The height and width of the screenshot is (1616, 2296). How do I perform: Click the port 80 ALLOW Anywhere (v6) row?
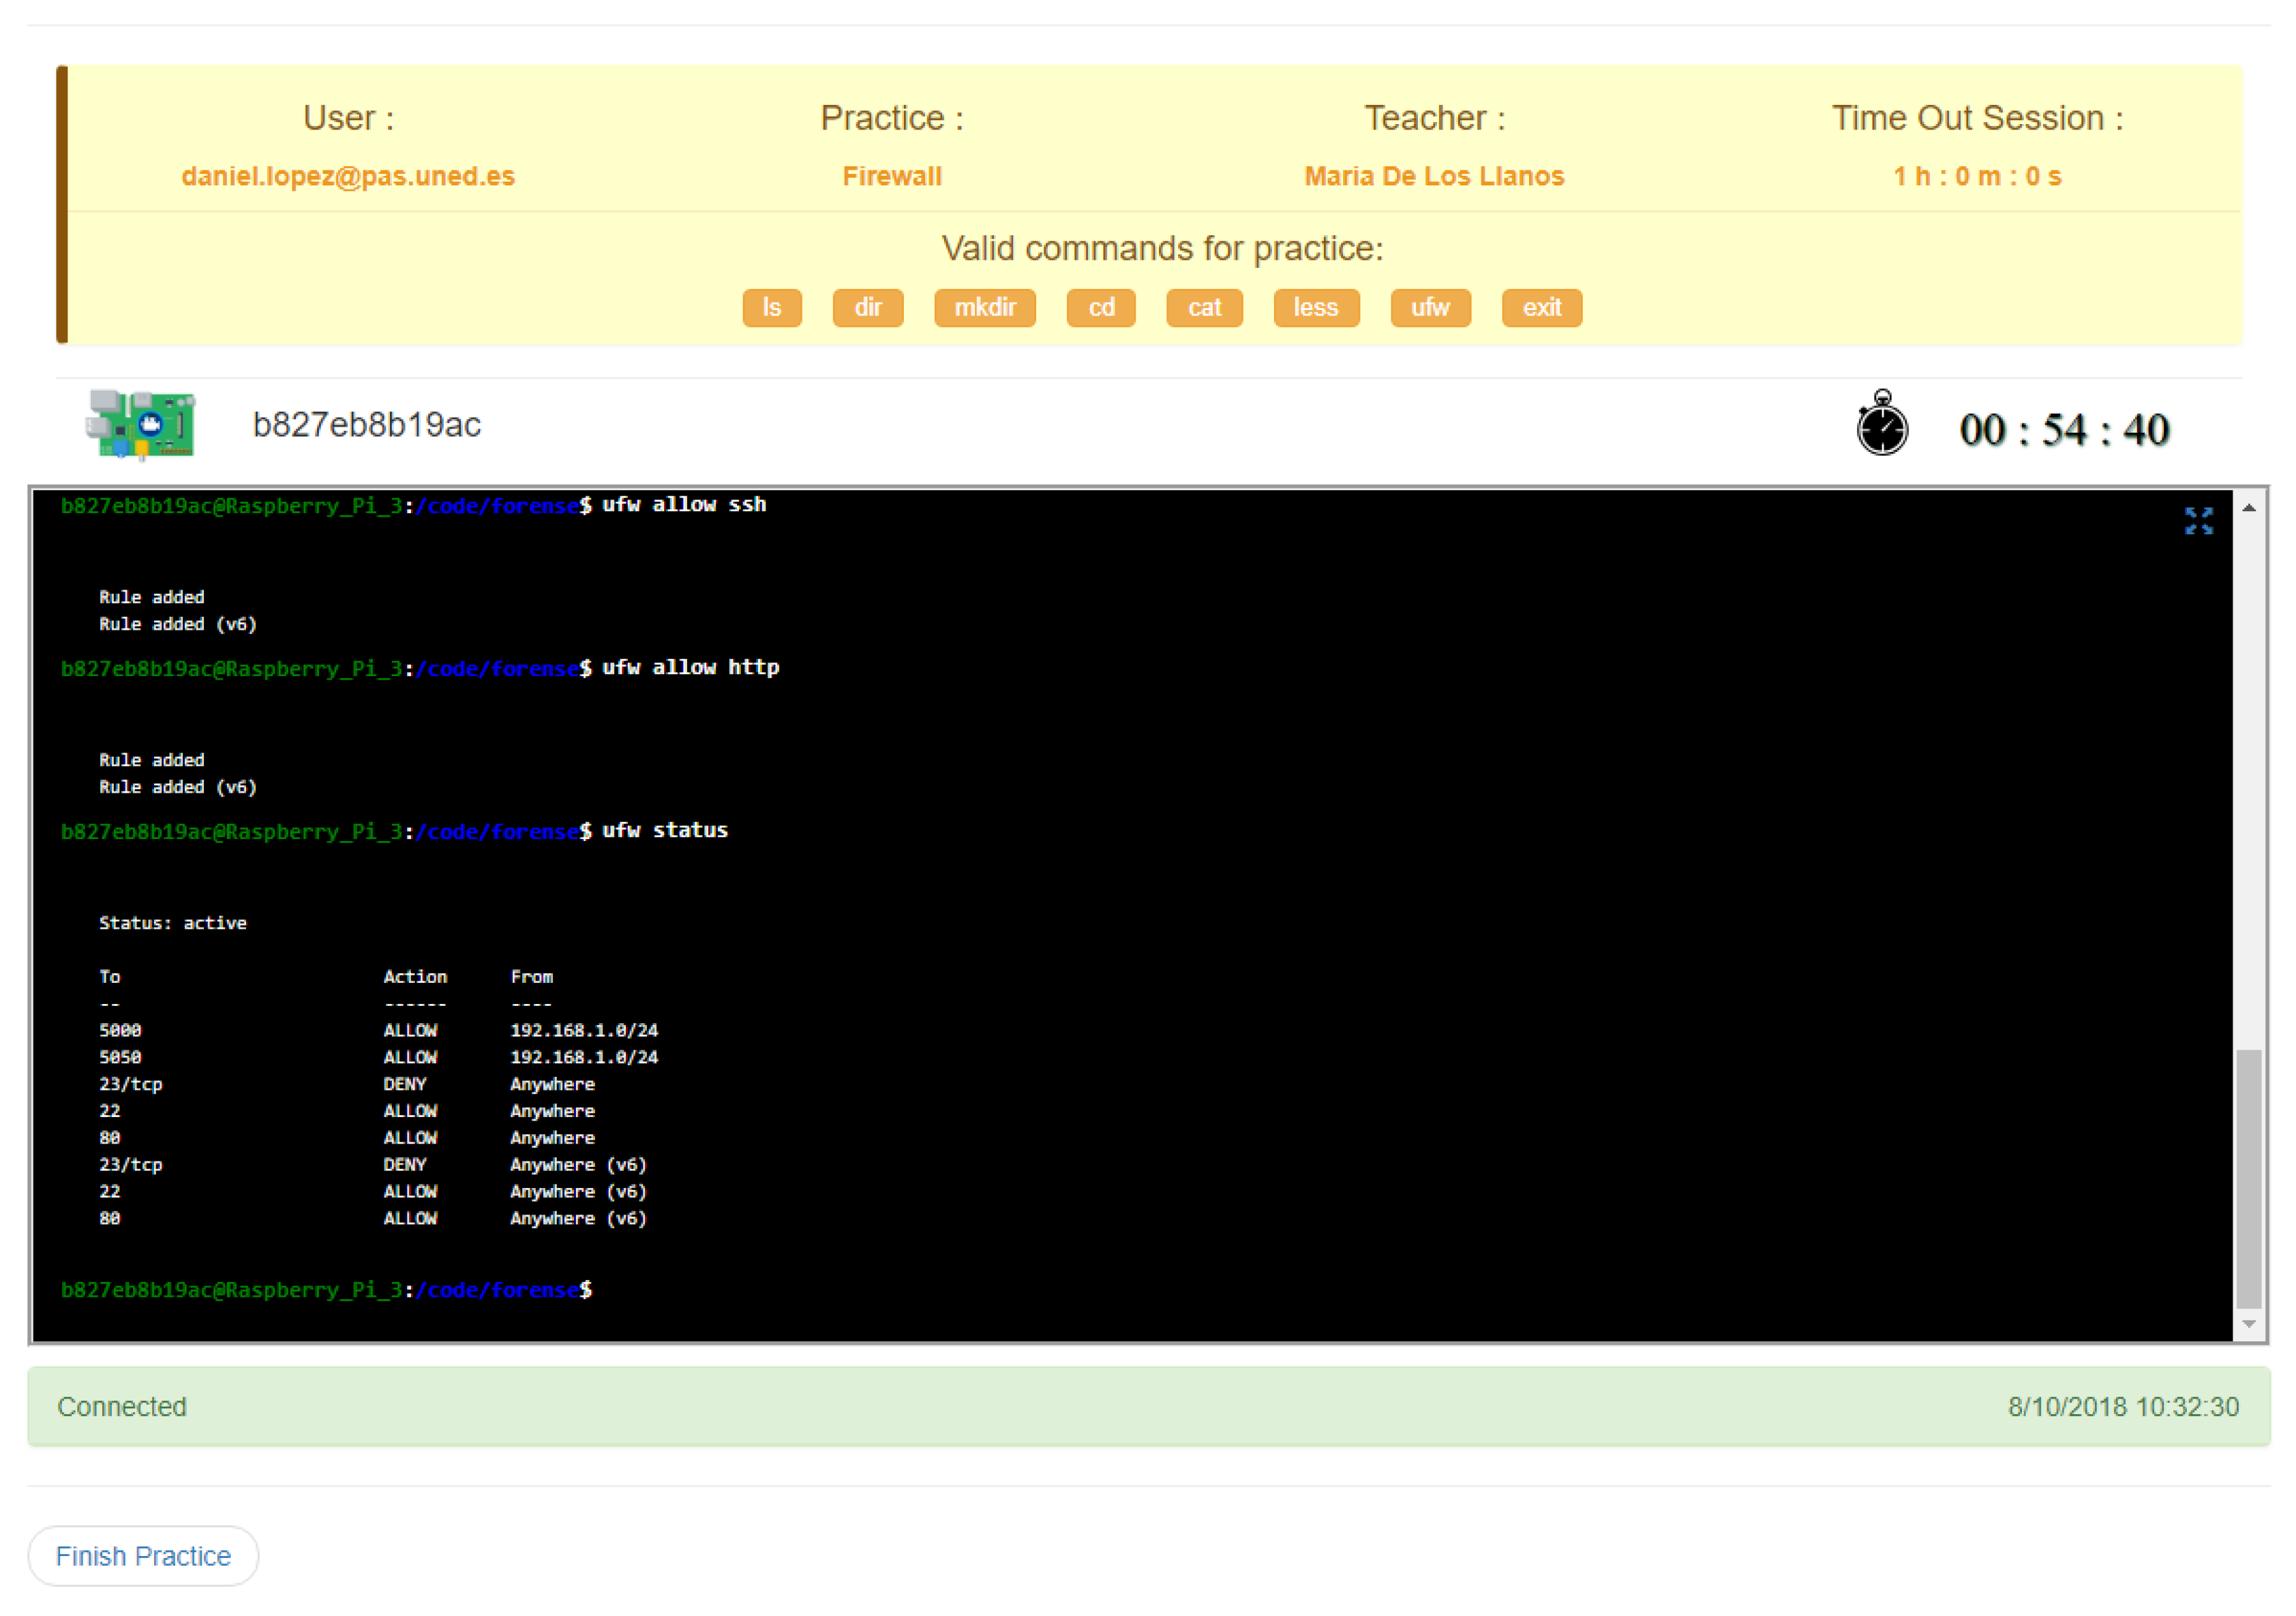[372, 1219]
